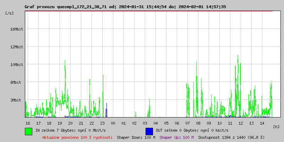The height and width of the screenshot is (142, 284).
Task: Click the 19 hour marker on x-axis
Action: point(60,123)
